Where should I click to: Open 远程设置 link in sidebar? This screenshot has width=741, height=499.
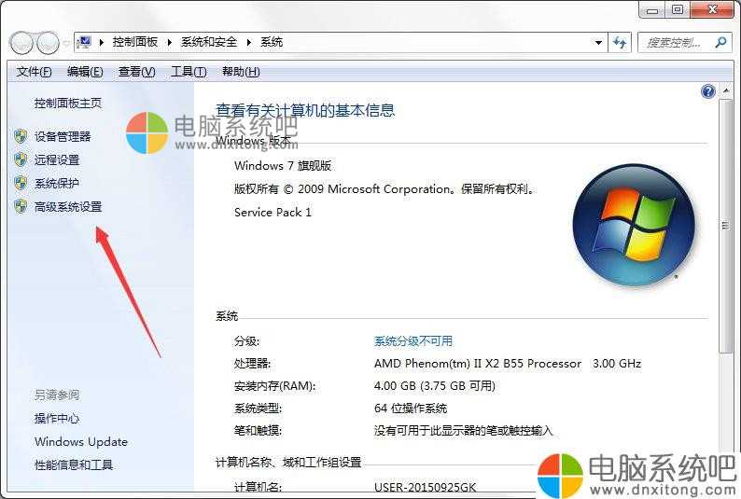click(x=57, y=160)
